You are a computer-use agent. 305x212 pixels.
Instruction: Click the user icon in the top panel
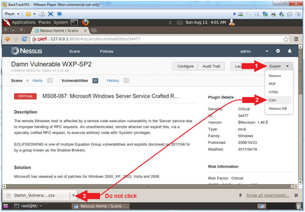(232, 23)
